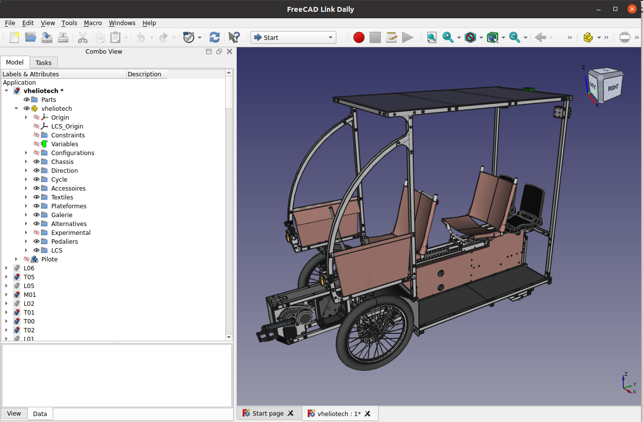Open the macros editor notepad icon
The image size is (643, 422).
(x=392, y=37)
